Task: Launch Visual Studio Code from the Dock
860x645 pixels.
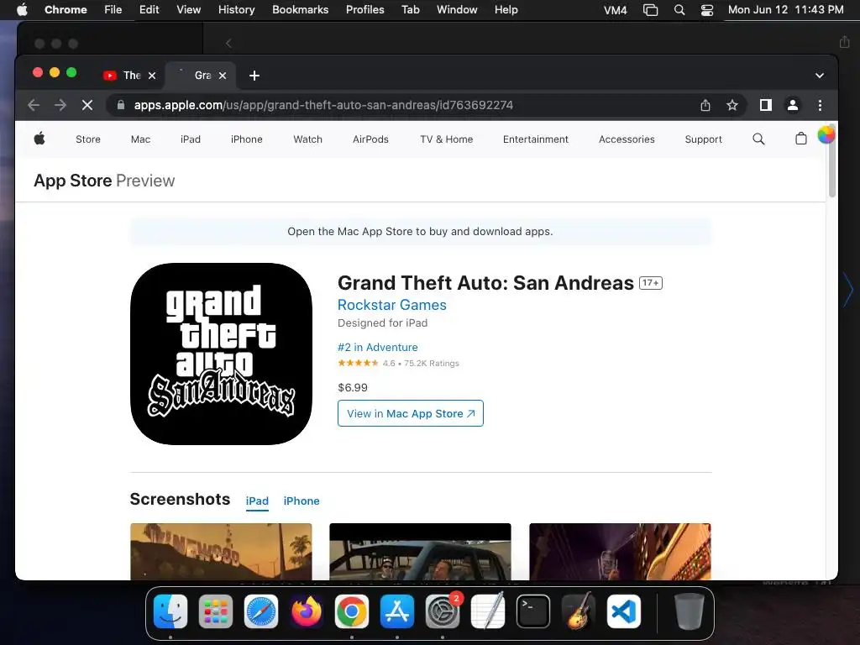Action: point(624,611)
